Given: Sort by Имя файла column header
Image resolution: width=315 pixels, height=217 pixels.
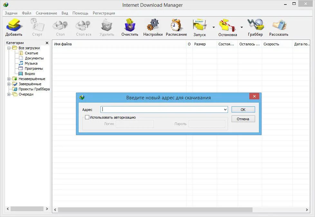Looking at the screenshot, I should tap(119, 44).
